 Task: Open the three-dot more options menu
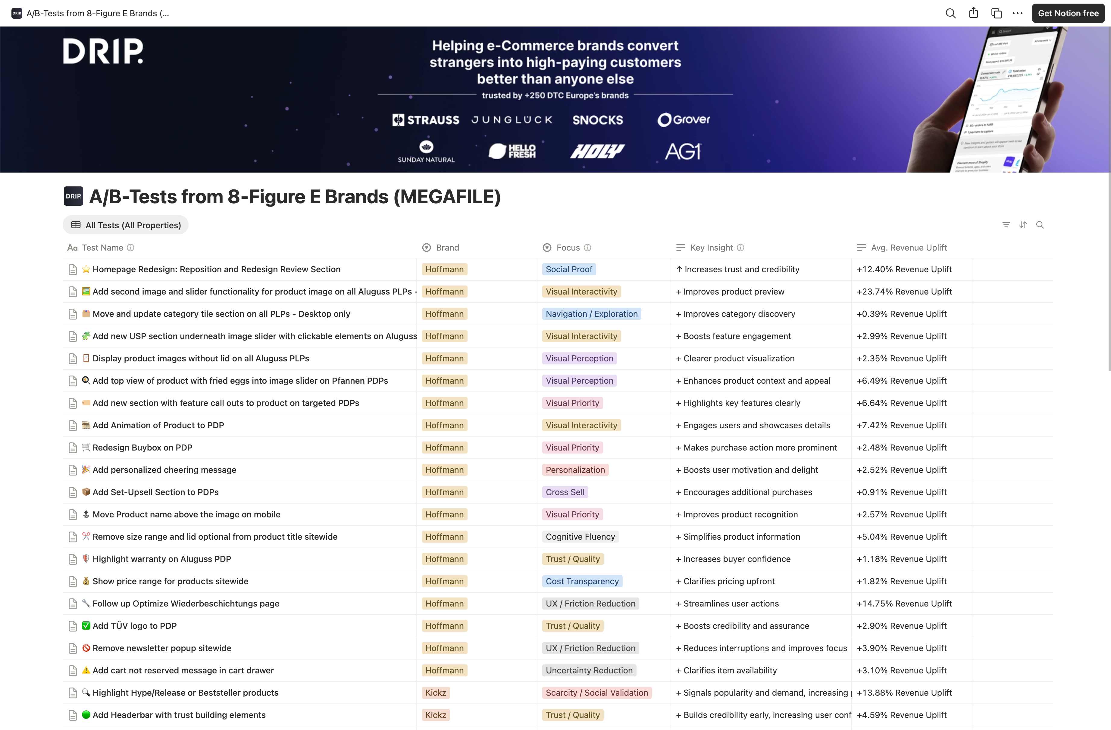click(x=1018, y=13)
